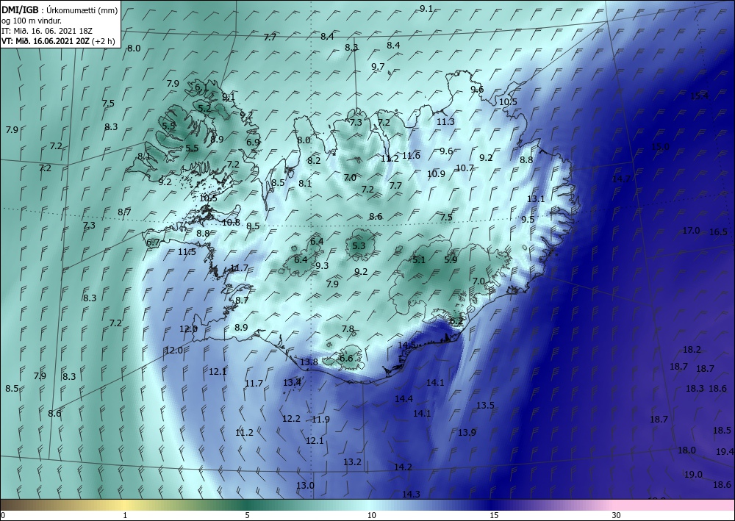The height and width of the screenshot is (521, 735).
Task: Click the 18.3 value on the map
Action: click(x=695, y=389)
